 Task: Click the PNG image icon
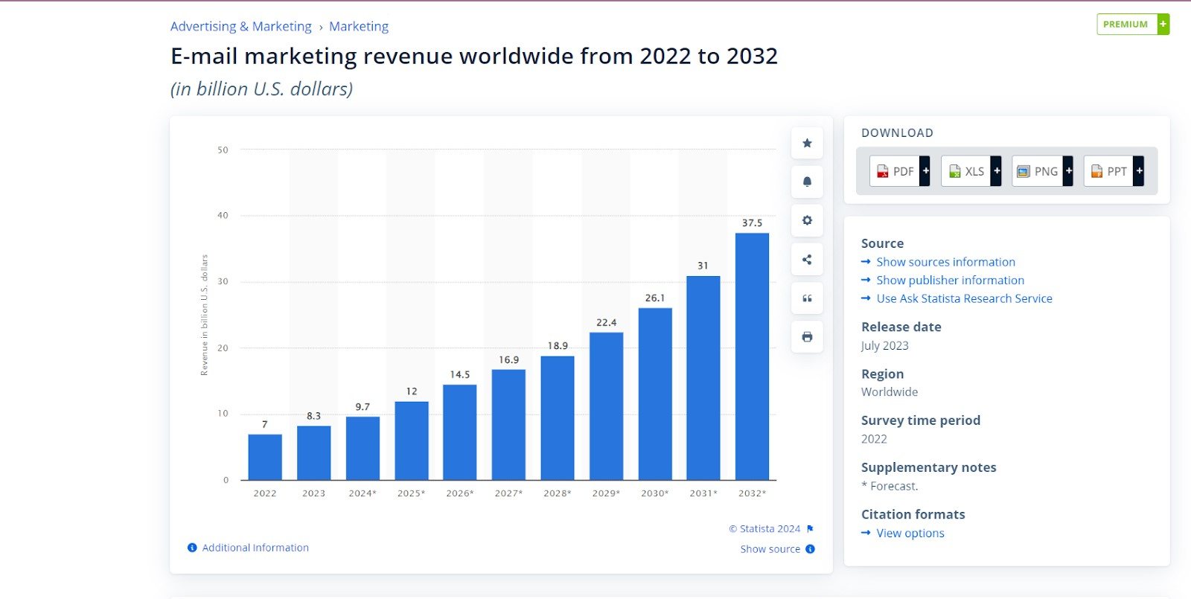(x=1024, y=172)
